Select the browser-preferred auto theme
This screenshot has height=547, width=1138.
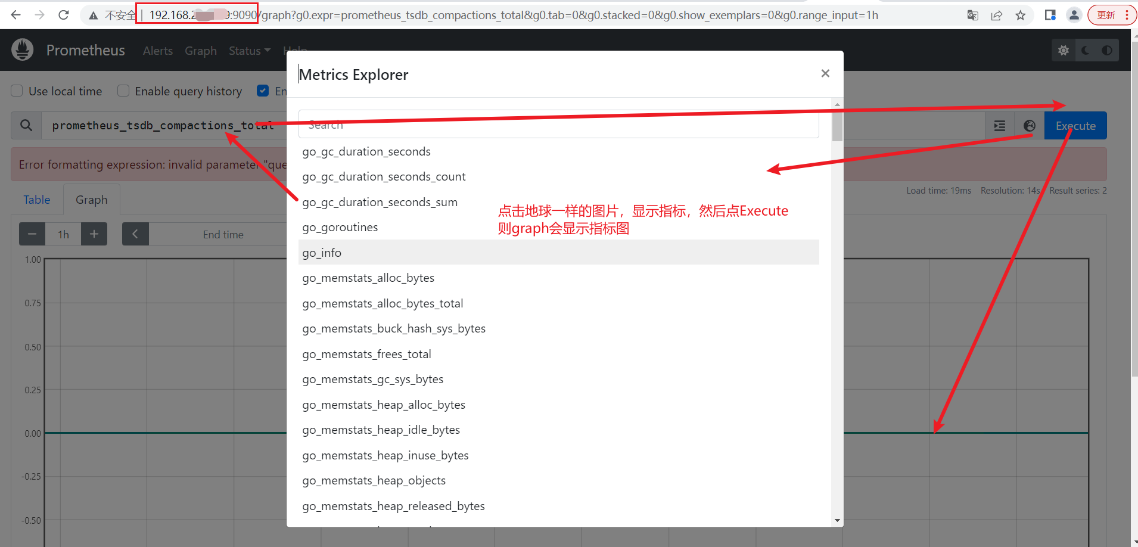pos(1107,51)
